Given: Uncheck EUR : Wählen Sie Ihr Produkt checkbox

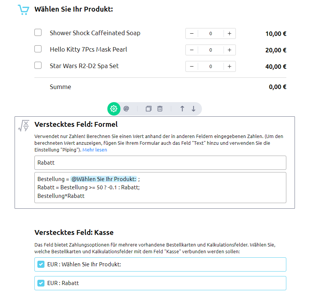Looking at the screenshot, I should coord(41,264).
